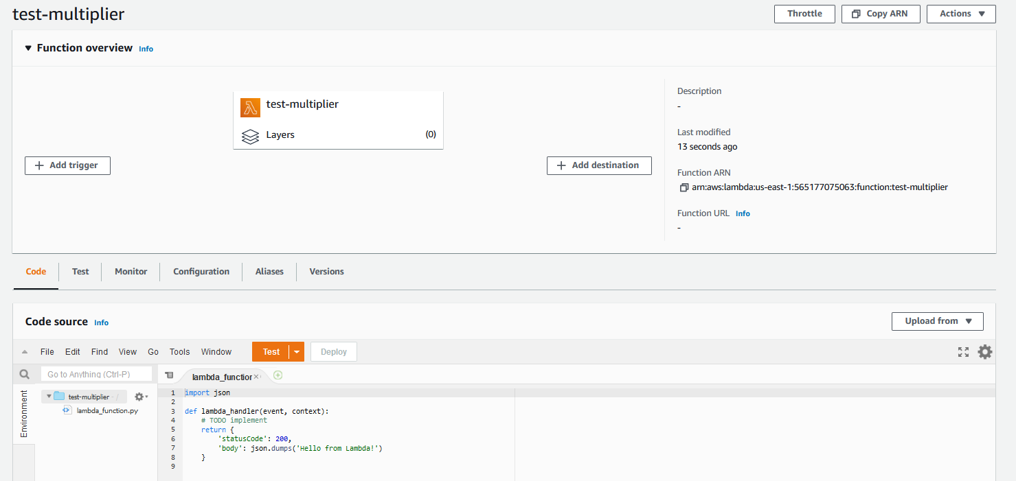Open Function URL Info link

pos(743,213)
